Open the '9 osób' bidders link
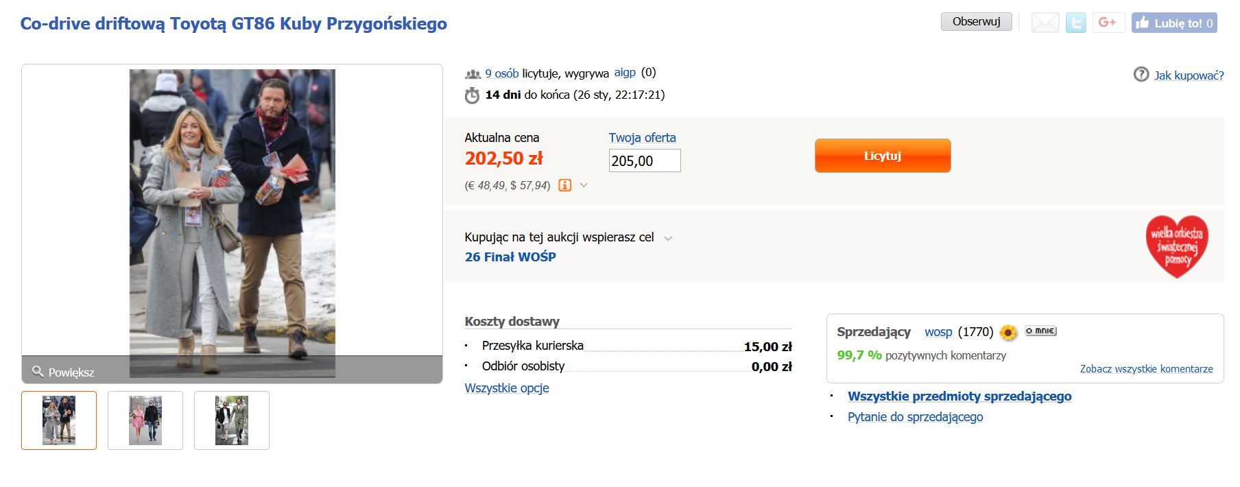1240x487 pixels. tap(501, 73)
